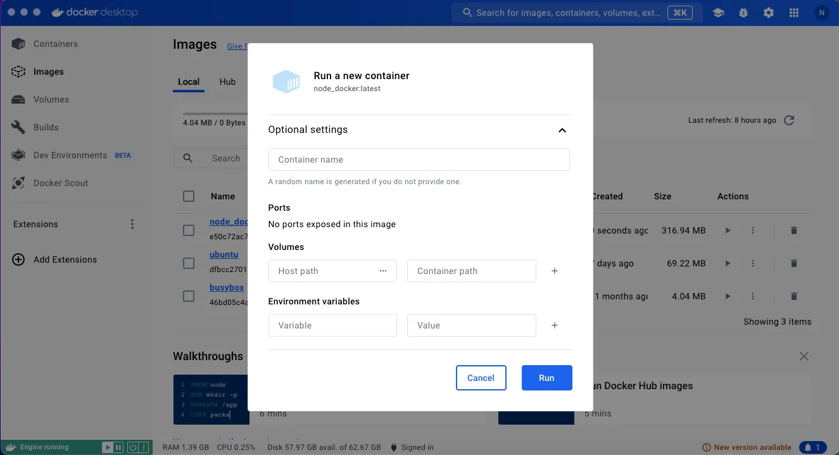The image size is (839, 455).
Task: Click New version available notice
Action: coord(747,447)
